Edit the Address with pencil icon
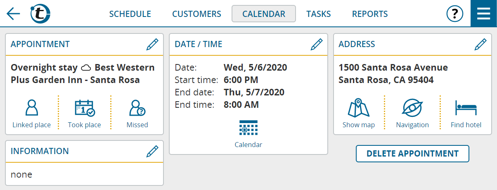This screenshot has width=497, height=190. point(480,44)
